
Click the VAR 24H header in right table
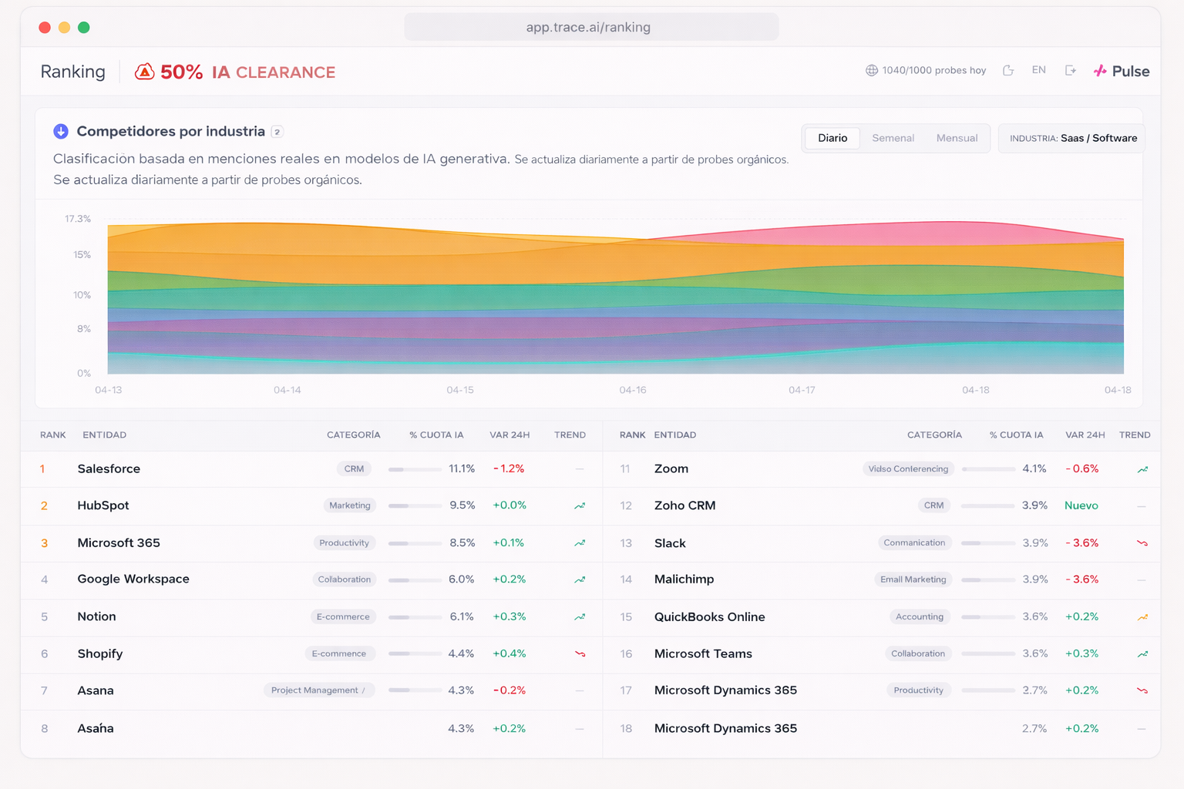coord(1085,435)
